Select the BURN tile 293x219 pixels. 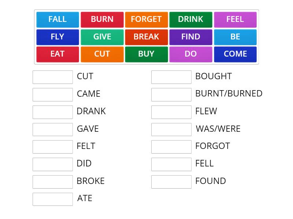point(102,19)
